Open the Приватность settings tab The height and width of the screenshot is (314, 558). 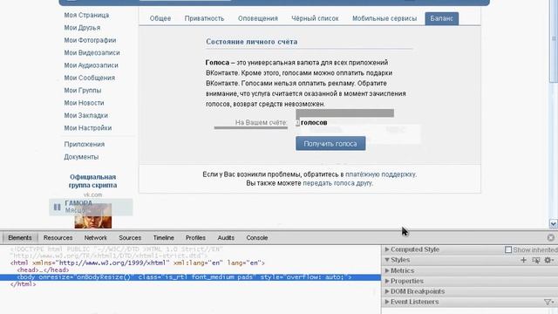pyautogui.click(x=204, y=18)
